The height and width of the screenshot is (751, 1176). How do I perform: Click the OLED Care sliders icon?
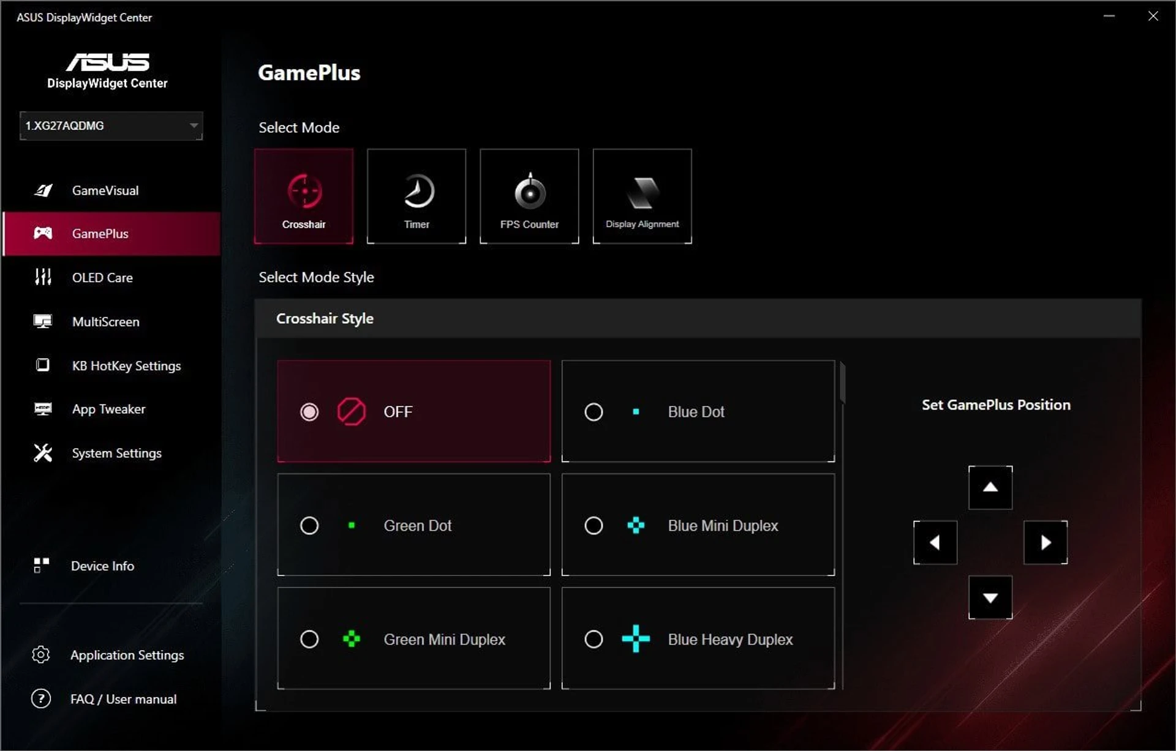[x=43, y=277]
